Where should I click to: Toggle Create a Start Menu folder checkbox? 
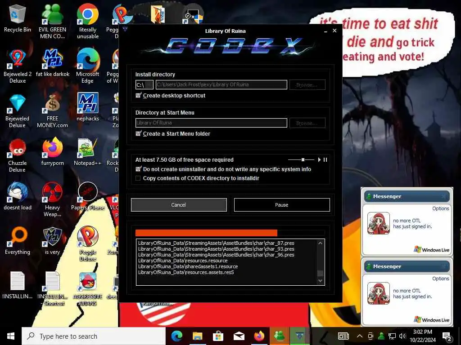click(x=139, y=133)
